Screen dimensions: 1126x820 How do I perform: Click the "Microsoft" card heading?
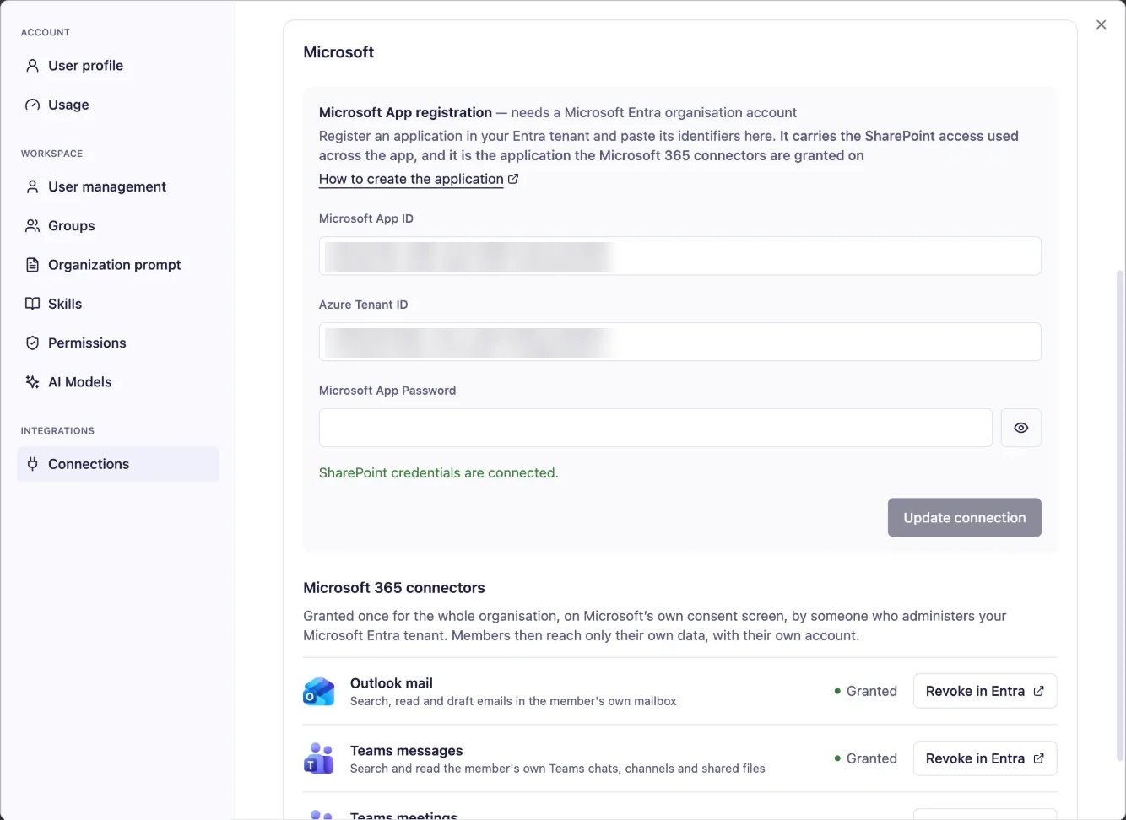[338, 52]
